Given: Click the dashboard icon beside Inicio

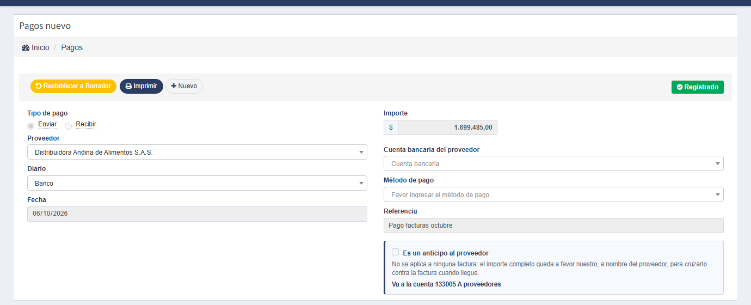Looking at the screenshot, I should 26,48.
